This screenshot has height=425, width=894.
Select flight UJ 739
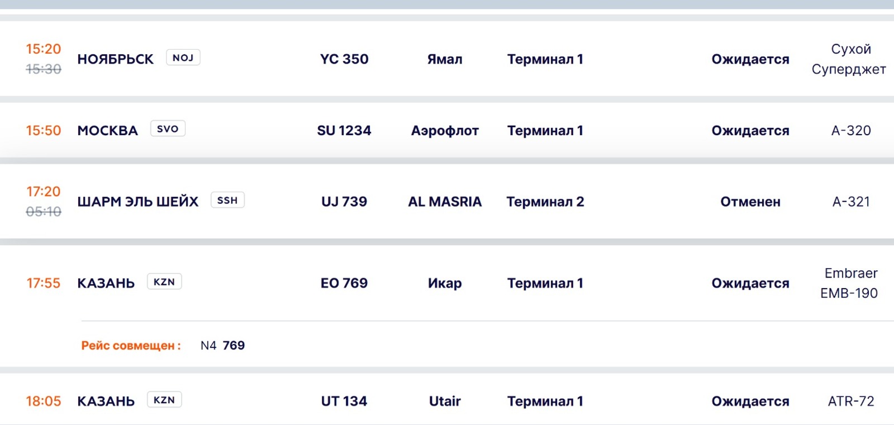[x=344, y=202]
